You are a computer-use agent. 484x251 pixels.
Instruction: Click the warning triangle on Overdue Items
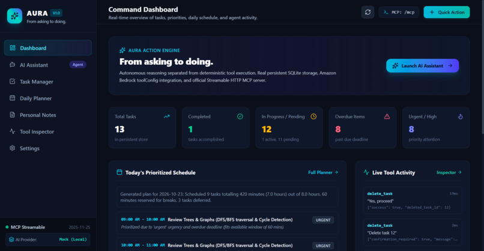point(387,116)
